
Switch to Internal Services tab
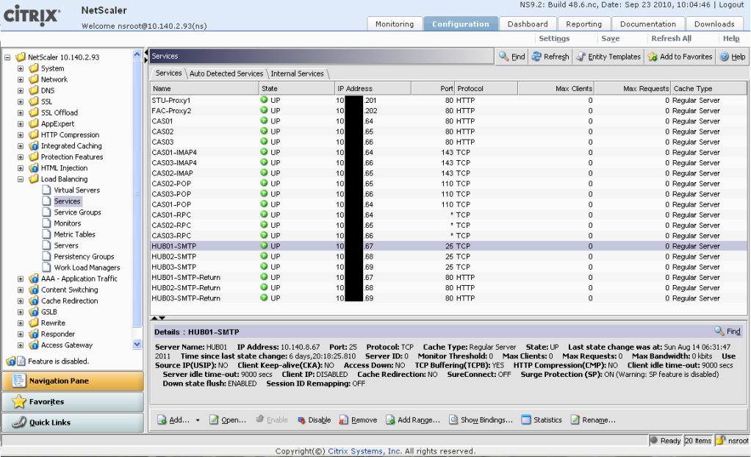tap(297, 73)
